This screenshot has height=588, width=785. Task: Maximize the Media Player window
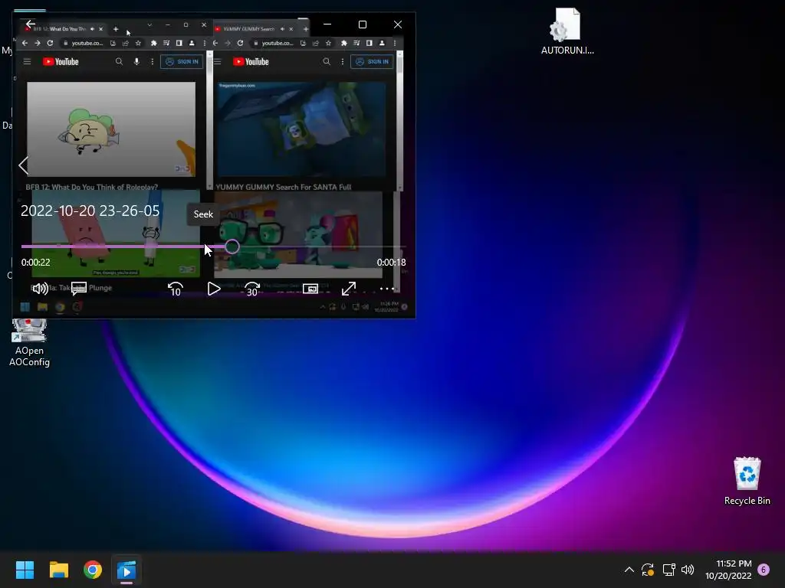pyautogui.click(x=363, y=24)
